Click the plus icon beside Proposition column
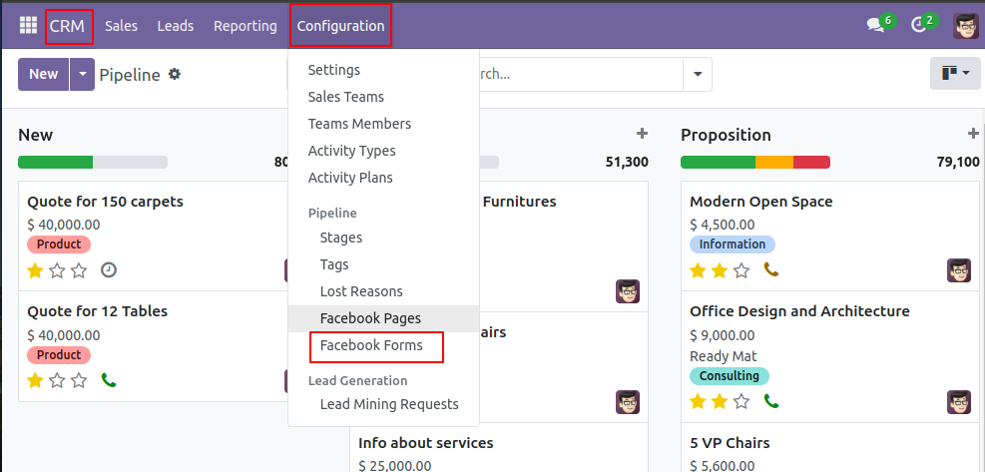 pyautogui.click(x=973, y=134)
